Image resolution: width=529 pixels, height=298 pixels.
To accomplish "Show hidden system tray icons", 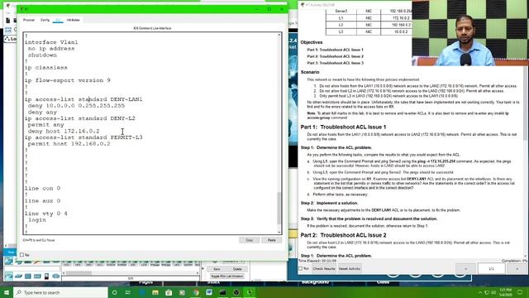I will 480,292.
